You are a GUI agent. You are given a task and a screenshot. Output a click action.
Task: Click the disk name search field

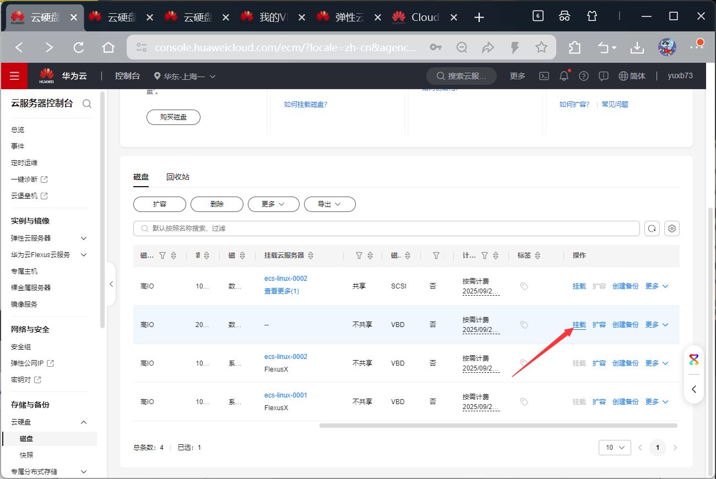(x=387, y=228)
